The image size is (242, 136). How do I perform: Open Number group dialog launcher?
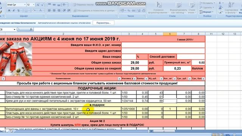pyautogui.click(x=144, y=16)
